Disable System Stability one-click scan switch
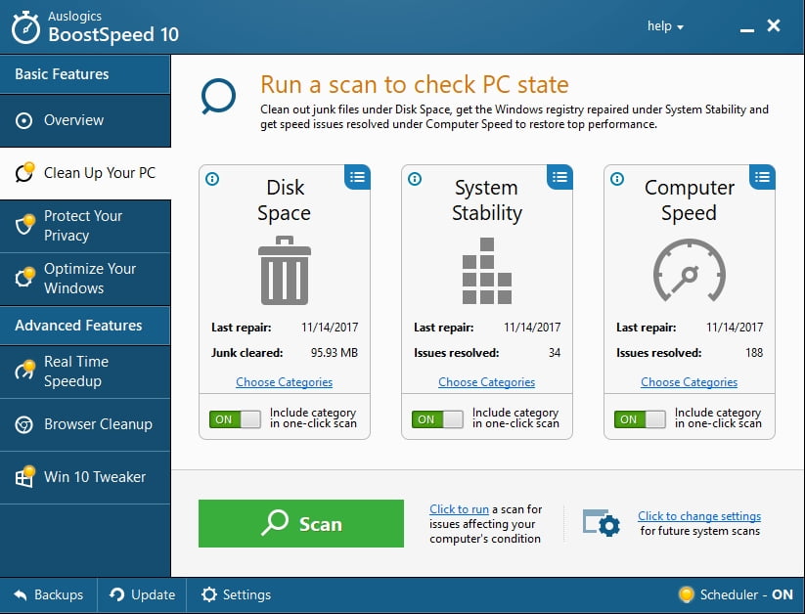 (x=437, y=418)
